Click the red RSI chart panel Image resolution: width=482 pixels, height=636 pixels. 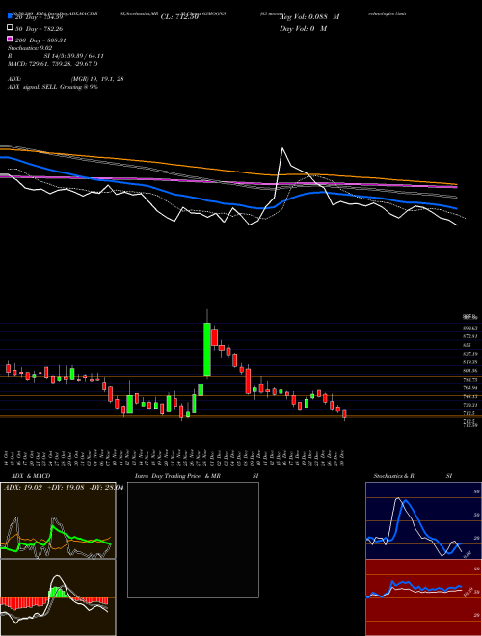click(423, 597)
